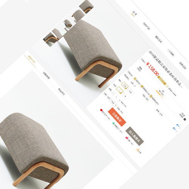This screenshot has height=189, width=189.
Task: Select the unselected second color option
Action: pyautogui.click(x=130, y=91)
